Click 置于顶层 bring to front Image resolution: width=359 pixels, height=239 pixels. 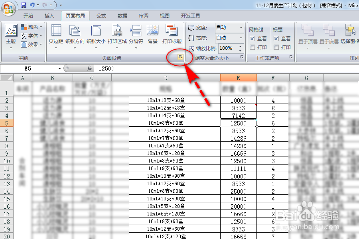click(x=308, y=37)
